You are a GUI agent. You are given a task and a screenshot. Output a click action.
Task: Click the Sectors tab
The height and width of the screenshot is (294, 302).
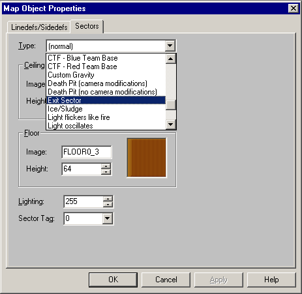pos(87,26)
